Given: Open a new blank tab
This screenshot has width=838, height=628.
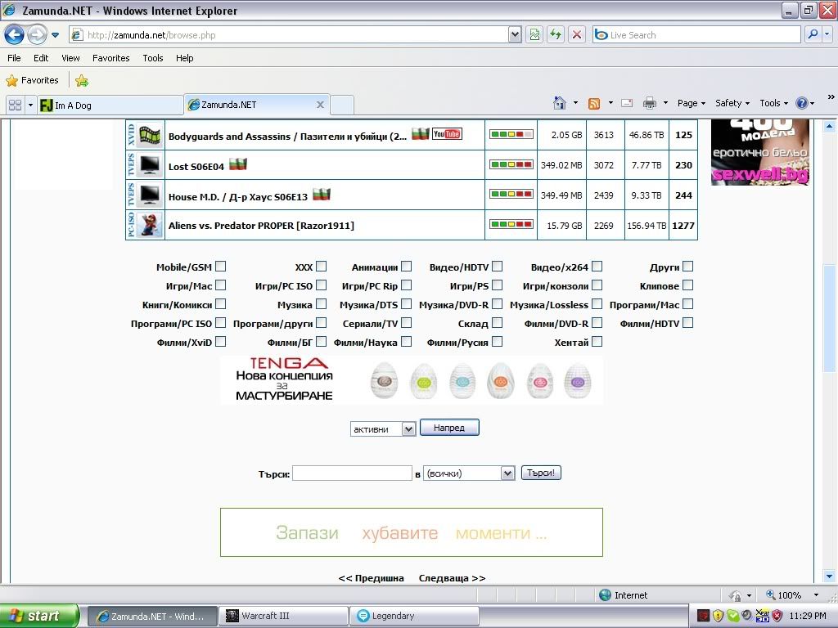Looking at the screenshot, I should 342,105.
